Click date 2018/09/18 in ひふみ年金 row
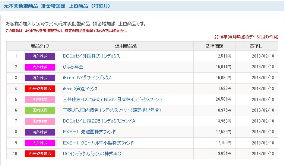Screen dimensions: 285x166 (263, 67)
